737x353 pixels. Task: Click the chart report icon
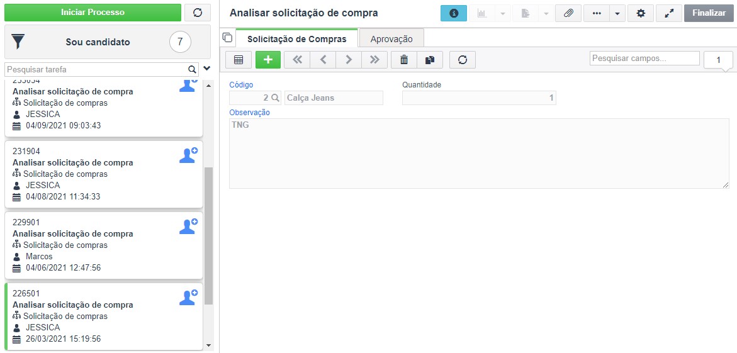[481, 14]
